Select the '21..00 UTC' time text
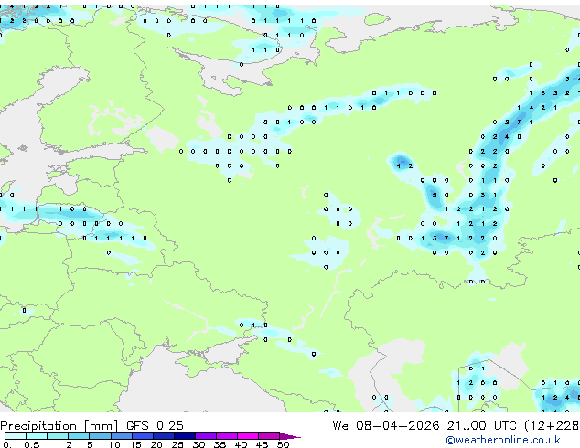The height and width of the screenshot is (448, 580). (x=481, y=426)
